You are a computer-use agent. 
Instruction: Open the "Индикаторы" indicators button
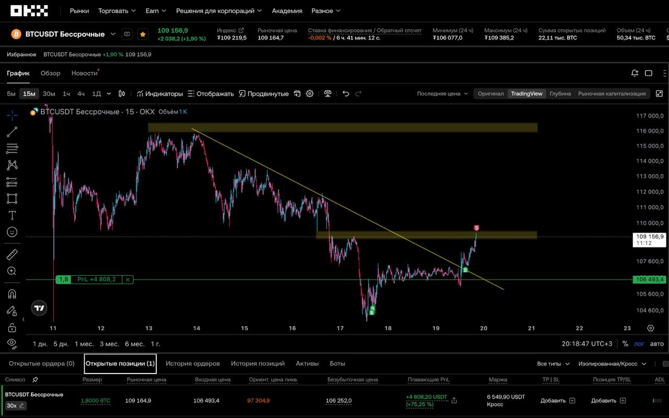(160, 94)
